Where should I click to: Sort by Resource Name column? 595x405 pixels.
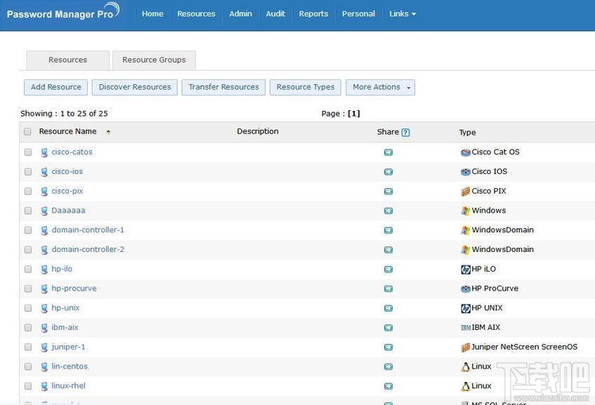click(67, 131)
